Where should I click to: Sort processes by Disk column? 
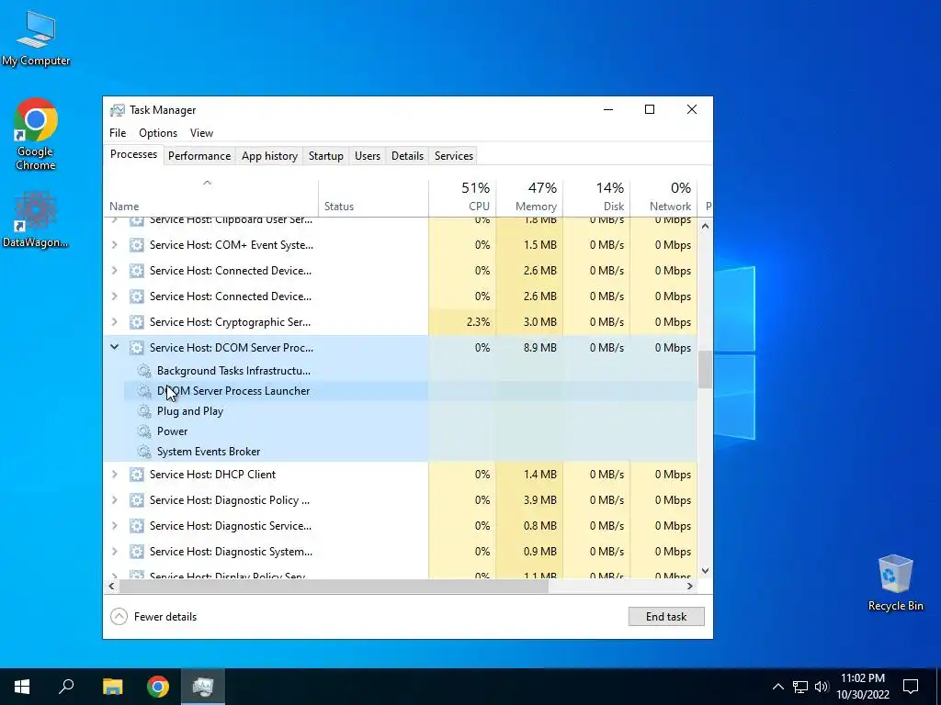point(596,198)
